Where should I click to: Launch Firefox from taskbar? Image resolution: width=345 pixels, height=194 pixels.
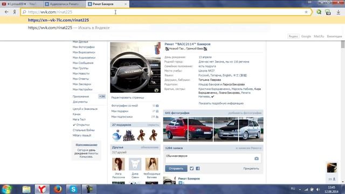coord(58,189)
